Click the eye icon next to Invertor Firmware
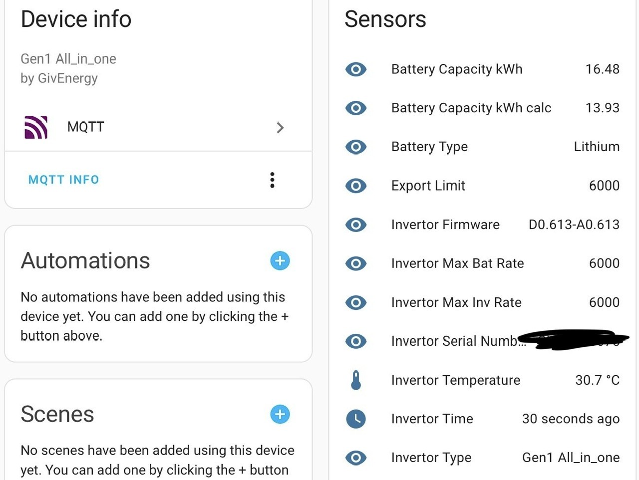 356,225
